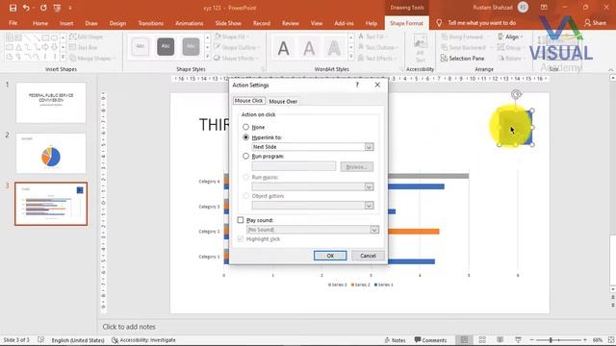Switch to the Transitions ribbon tab
The height and width of the screenshot is (346, 616).
coord(151,23)
